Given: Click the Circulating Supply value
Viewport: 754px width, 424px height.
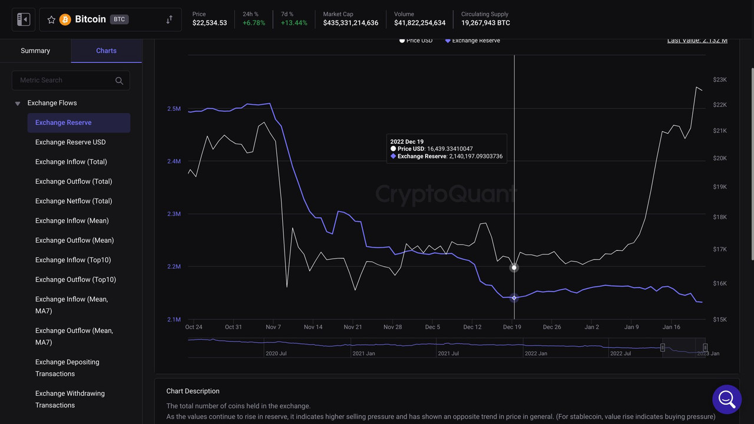Looking at the screenshot, I should click(486, 23).
